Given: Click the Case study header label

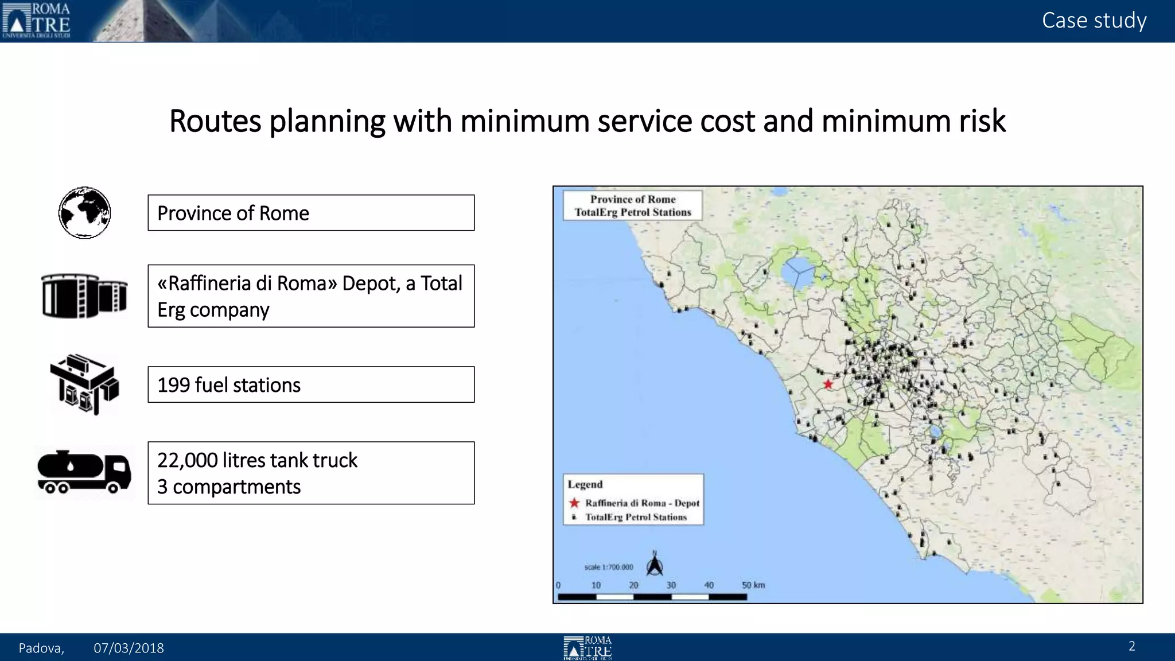Looking at the screenshot, I should 1094,21.
